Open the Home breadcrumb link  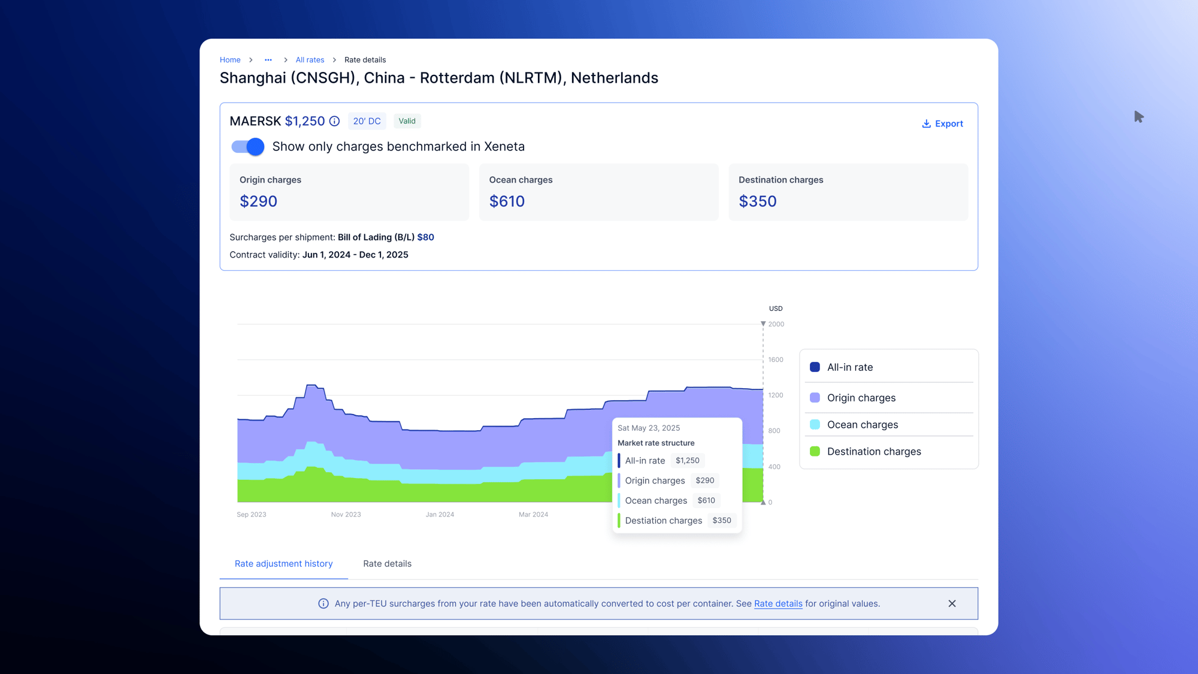[230, 60]
